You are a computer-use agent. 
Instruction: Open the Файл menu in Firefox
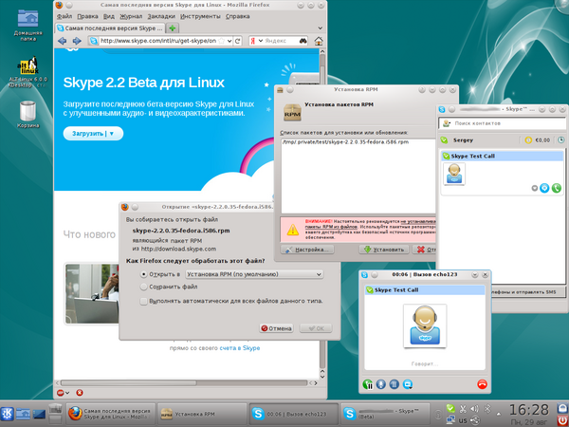pos(64,16)
